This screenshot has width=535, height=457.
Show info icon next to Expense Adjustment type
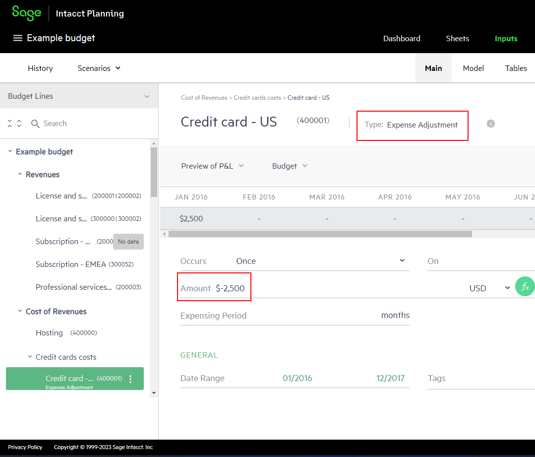pos(491,124)
